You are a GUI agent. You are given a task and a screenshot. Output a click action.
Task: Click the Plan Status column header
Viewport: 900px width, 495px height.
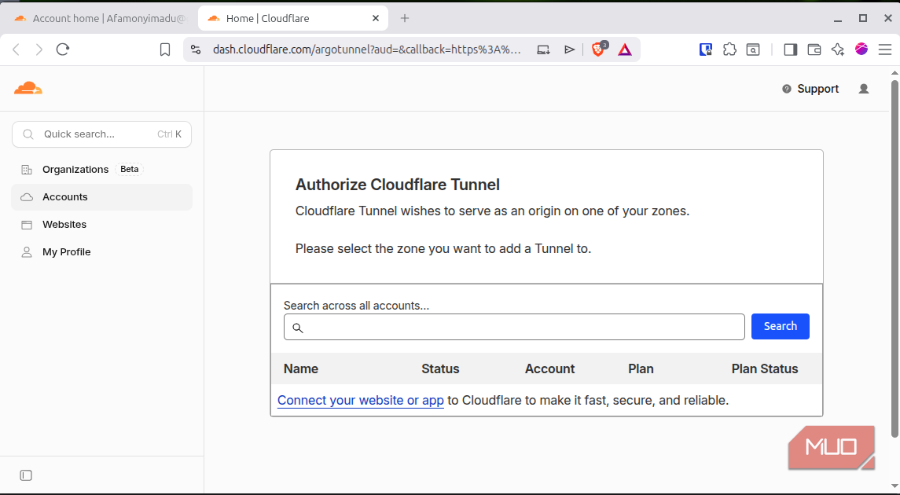click(765, 368)
